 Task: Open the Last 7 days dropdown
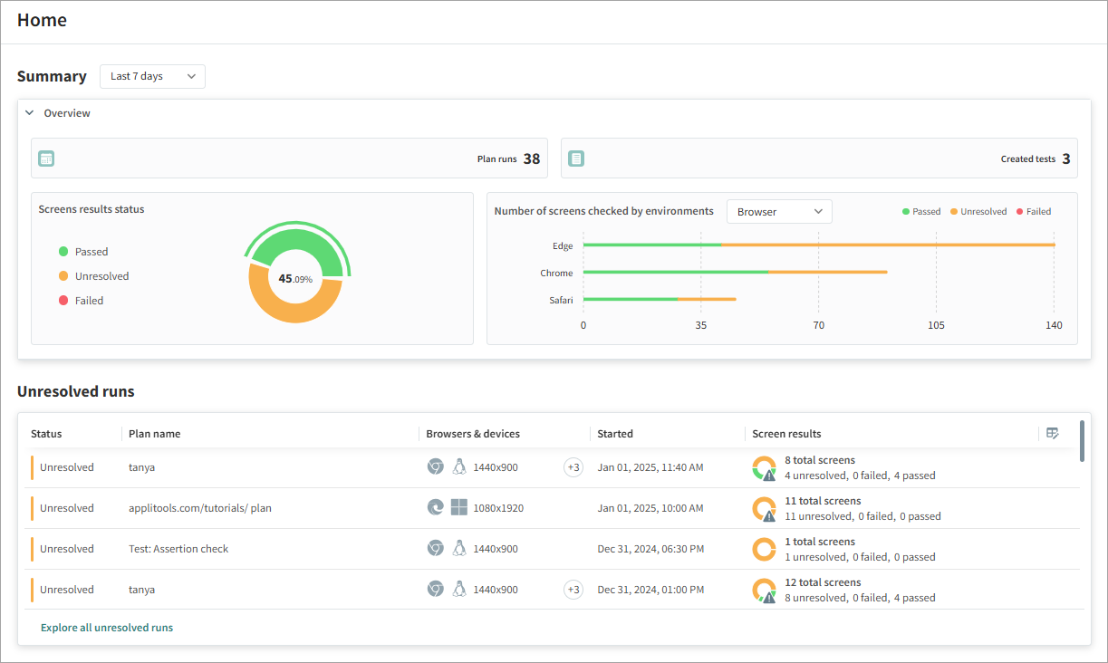(152, 76)
